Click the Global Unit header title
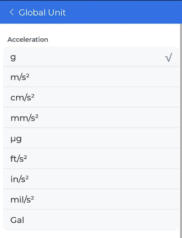Viewport: 182px width, 238px height. pyautogui.click(x=42, y=12)
